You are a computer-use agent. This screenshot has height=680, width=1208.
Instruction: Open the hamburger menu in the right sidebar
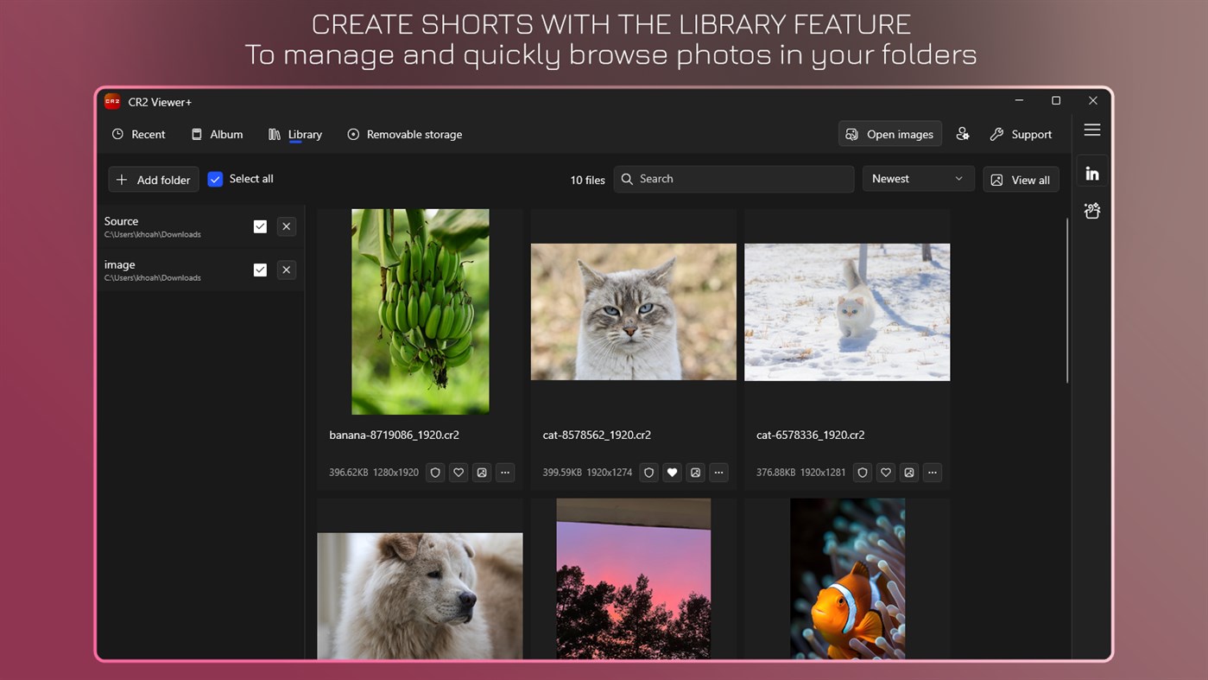click(1091, 130)
